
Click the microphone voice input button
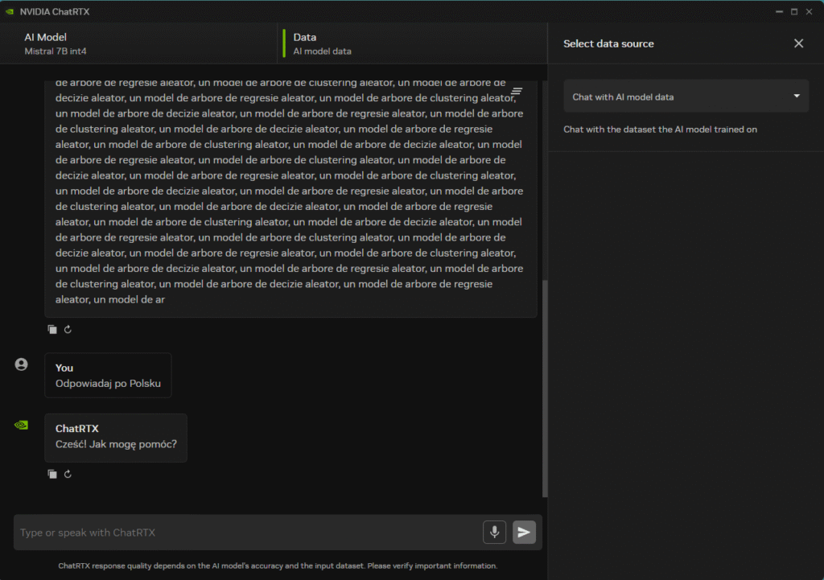[x=495, y=532]
